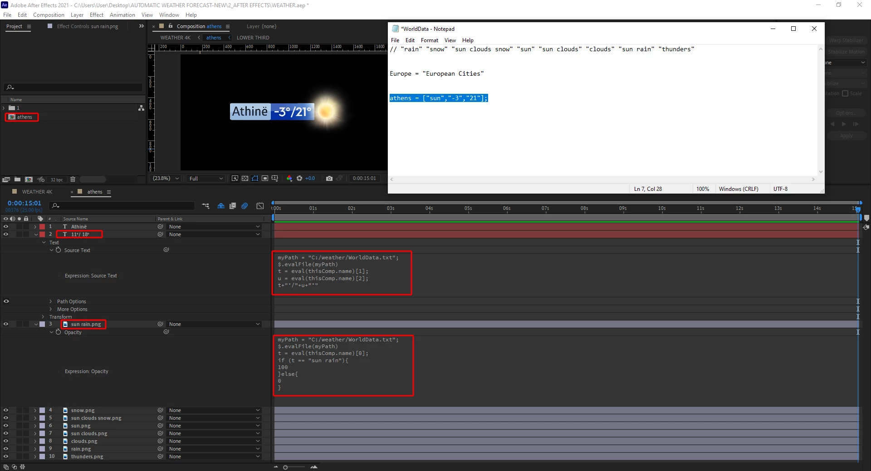The height and width of the screenshot is (471, 871).
Task: Toggle the Opacity property stopwatch
Action: point(59,332)
